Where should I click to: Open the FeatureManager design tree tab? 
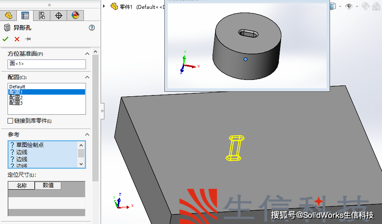click(8, 15)
